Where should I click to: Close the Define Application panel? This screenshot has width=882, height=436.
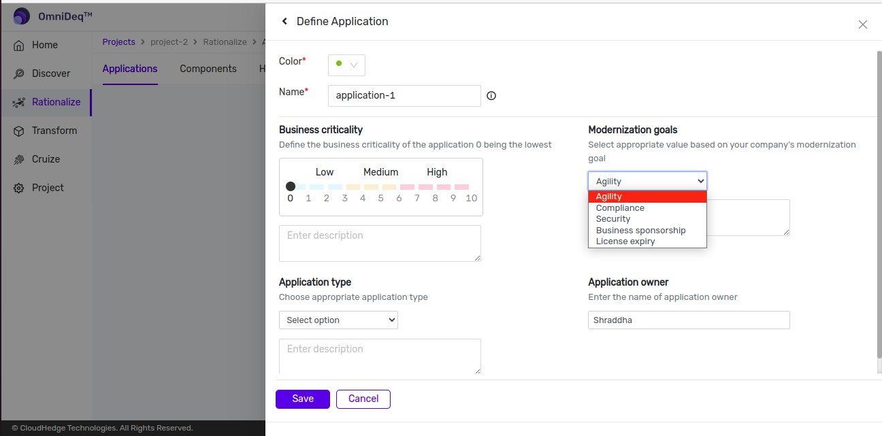tap(862, 24)
